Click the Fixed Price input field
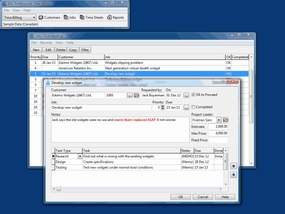This screenshot has height=214, width=285. 218,140
